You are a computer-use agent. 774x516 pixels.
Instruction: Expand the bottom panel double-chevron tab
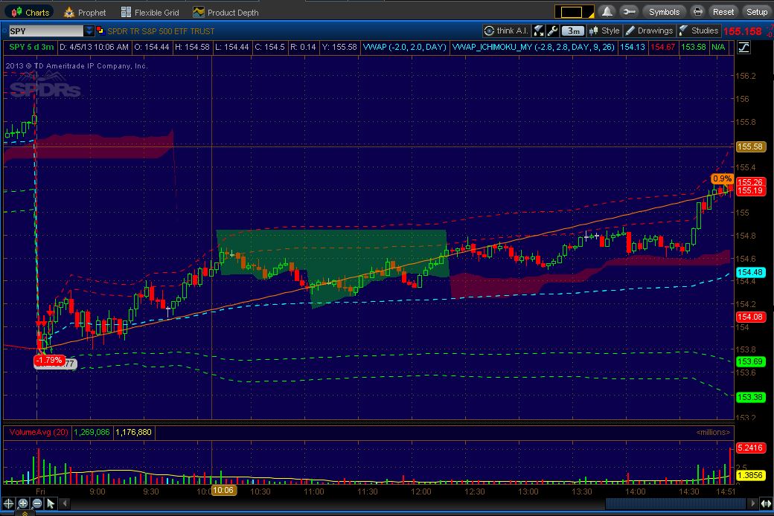[x=24, y=513]
